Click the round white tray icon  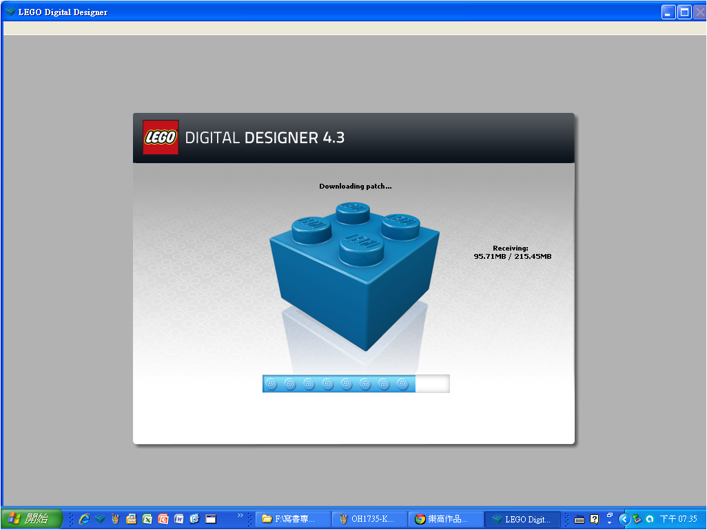click(650, 519)
